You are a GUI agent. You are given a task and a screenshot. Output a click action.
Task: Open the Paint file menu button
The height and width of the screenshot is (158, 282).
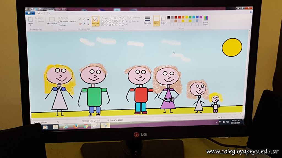[x=30, y=13]
